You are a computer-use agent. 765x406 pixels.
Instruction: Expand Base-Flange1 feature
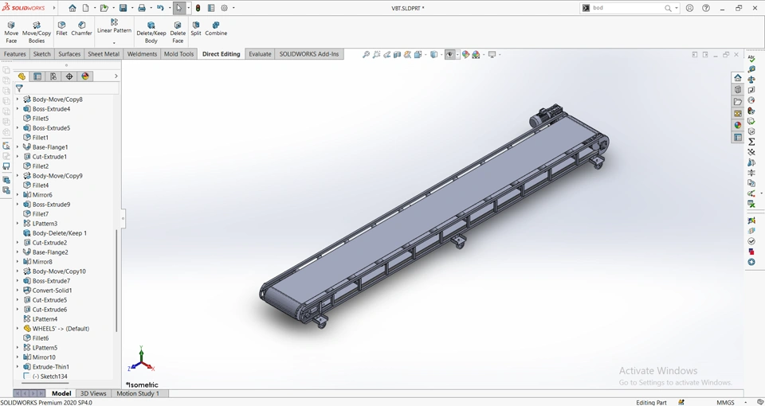(18, 146)
